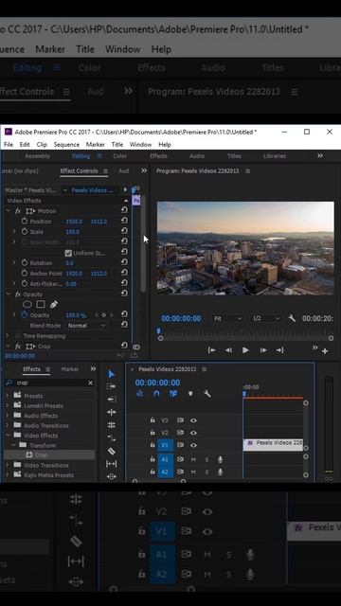
Task: Reset the Blend Mode parameter
Action: point(124,325)
